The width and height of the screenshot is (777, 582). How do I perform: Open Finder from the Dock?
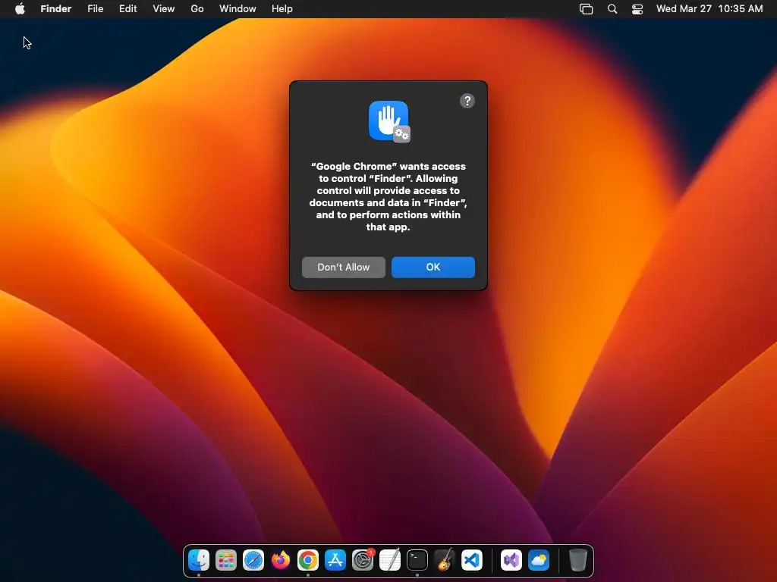pyautogui.click(x=199, y=560)
